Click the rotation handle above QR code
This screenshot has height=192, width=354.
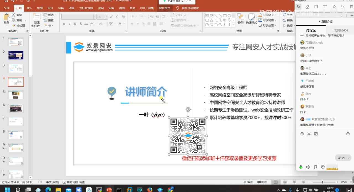coord(188,110)
